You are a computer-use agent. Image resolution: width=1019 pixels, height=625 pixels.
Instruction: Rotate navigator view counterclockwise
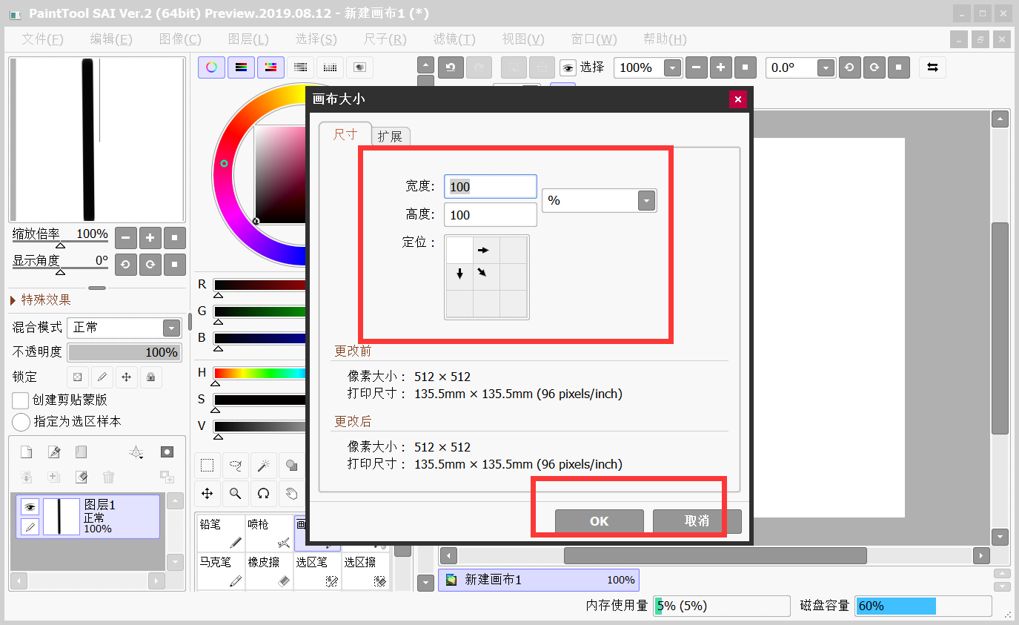coord(125,264)
